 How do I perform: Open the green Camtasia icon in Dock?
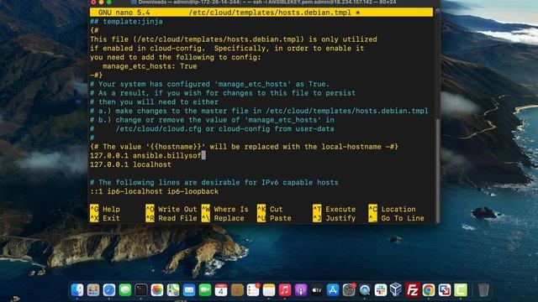tap(461, 290)
